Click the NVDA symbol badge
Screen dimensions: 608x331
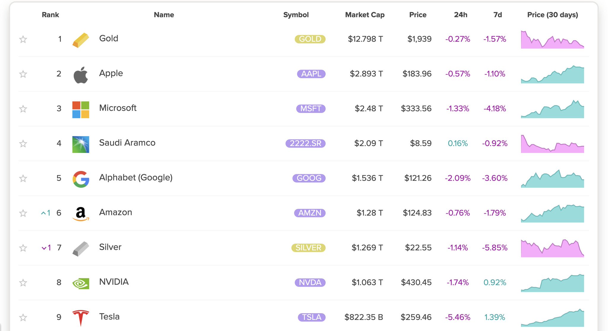point(310,283)
